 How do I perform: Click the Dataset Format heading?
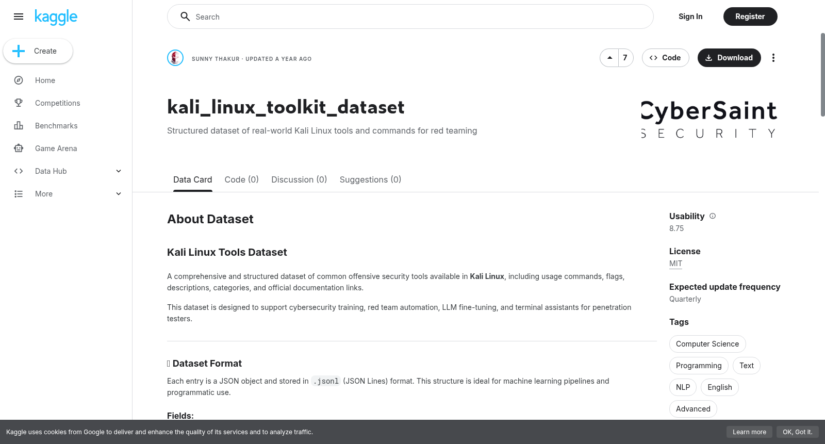(204, 364)
